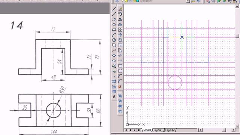Screen dimensions: 240x135
Task: Select the Circle tool
Action: pyautogui.click(x=114, y=40)
